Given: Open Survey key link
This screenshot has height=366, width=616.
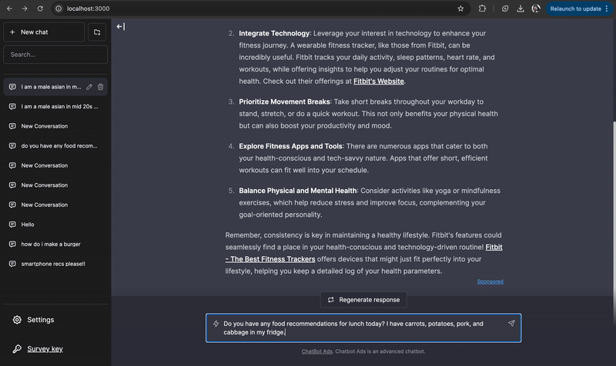Looking at the screenshot, I should coord(45,349).
